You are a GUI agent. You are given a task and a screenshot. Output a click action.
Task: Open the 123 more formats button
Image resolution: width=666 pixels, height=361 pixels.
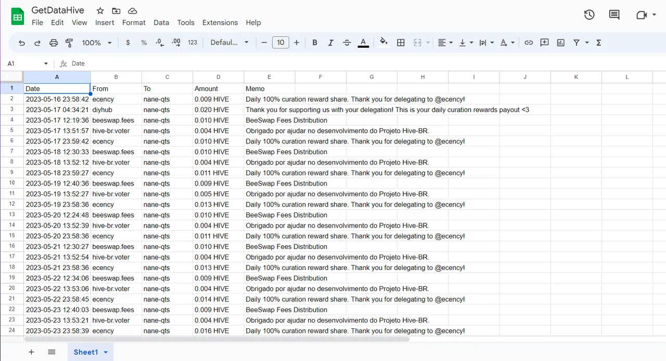193,43
